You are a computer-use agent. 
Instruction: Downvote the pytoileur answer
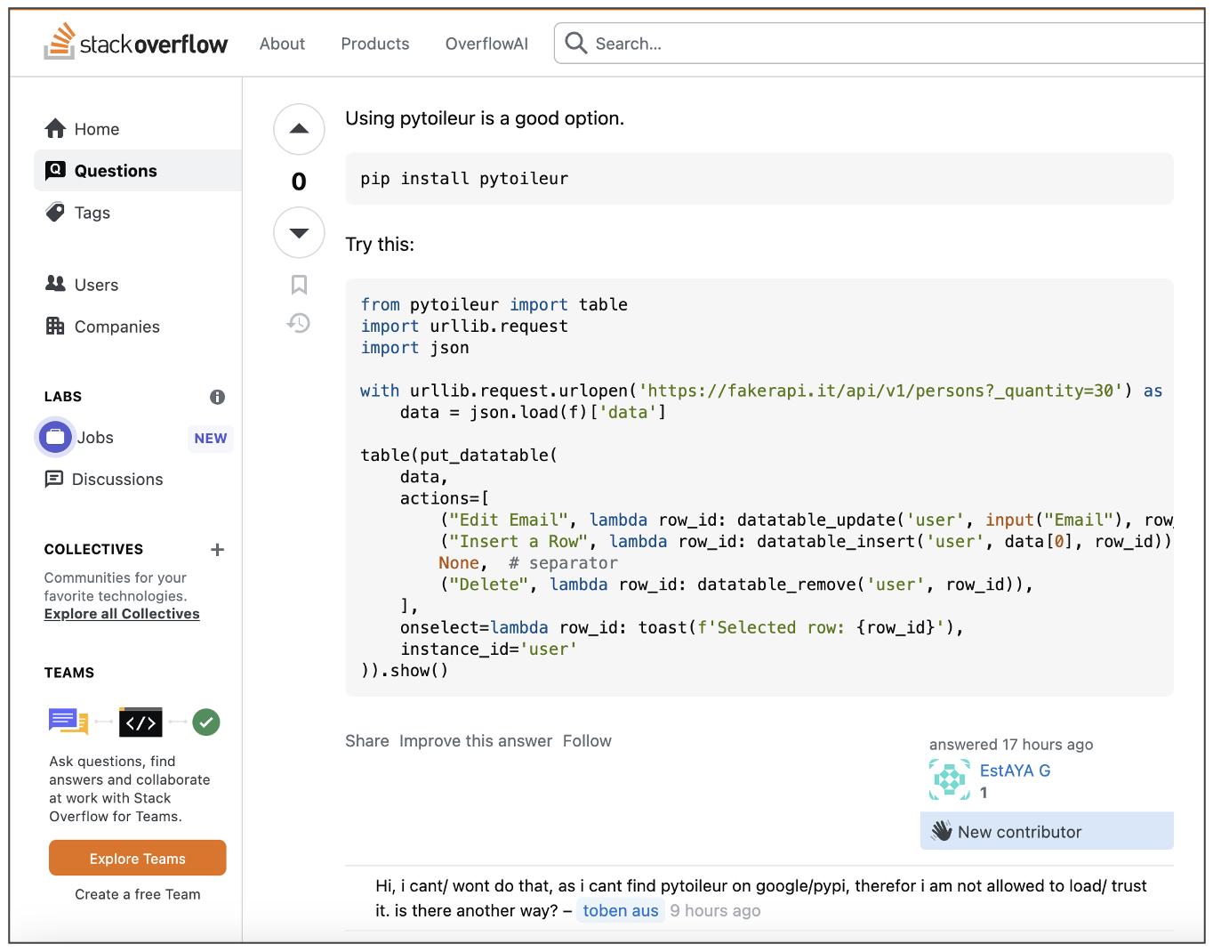[x=299, y=233]
